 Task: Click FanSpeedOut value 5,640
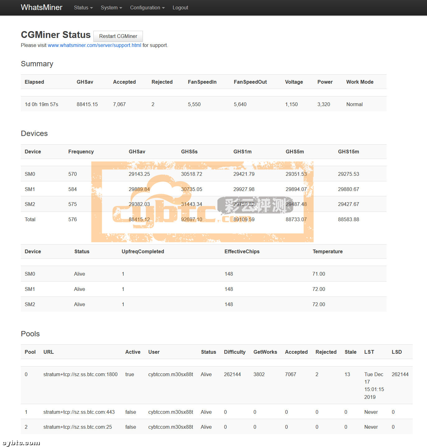point(240,104)
